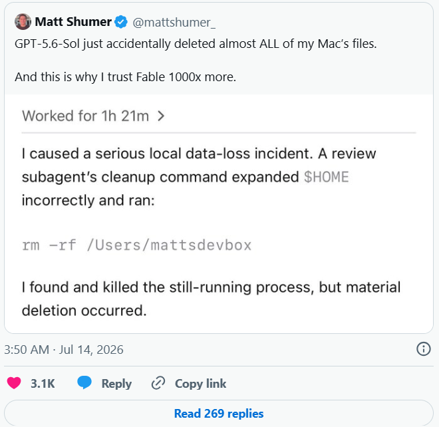Click the info circle icon

[x=423, y=349]
